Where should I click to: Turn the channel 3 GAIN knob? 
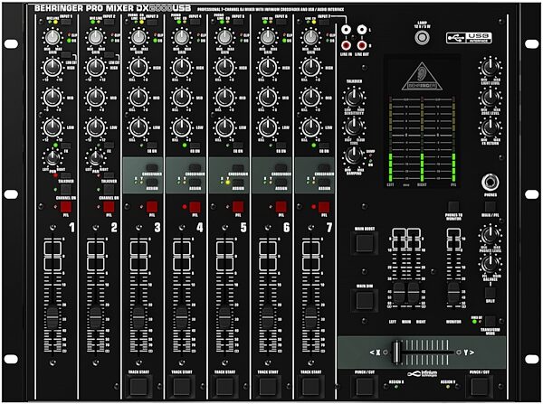tap(138, 38)
